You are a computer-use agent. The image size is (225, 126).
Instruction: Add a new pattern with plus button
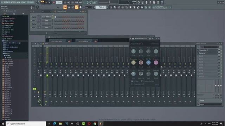pos(108,7)
